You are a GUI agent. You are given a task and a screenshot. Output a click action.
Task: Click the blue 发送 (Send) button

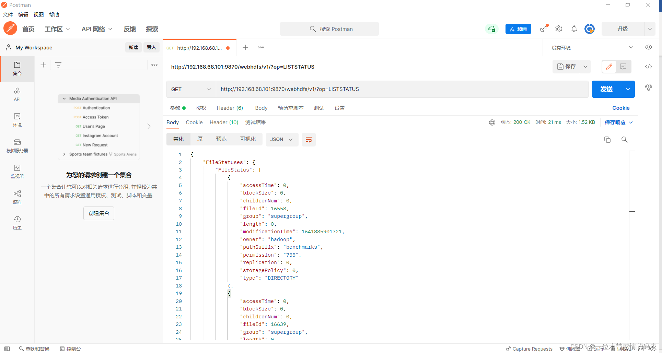(606, 89)
